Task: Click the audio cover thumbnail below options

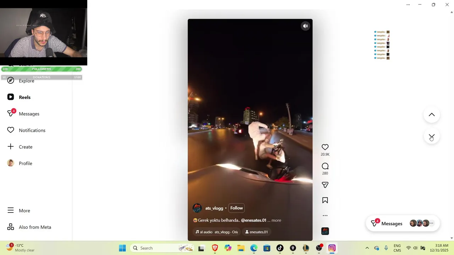Action: coord(325,231)
